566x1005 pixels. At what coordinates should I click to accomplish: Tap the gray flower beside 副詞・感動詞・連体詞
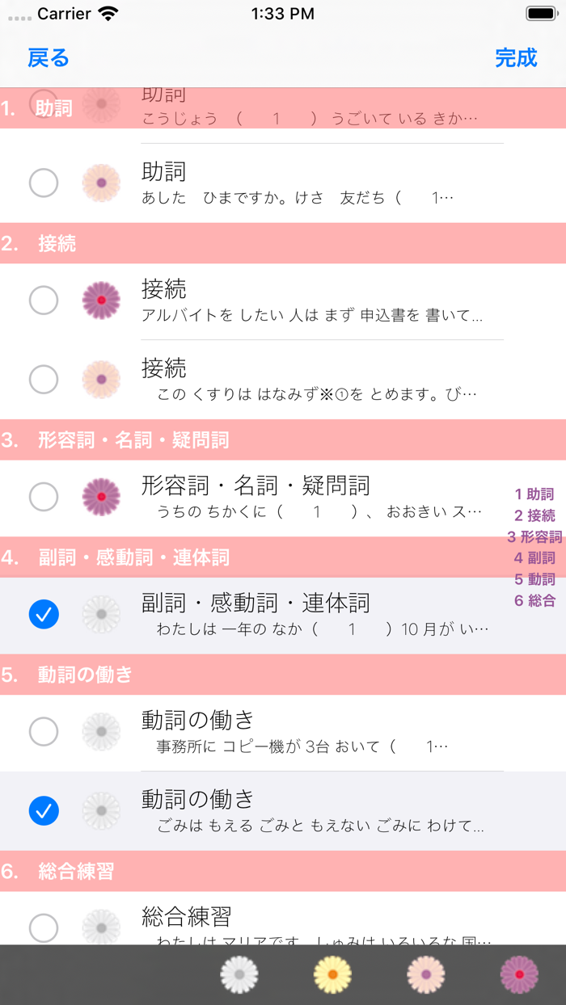(100, 614)
